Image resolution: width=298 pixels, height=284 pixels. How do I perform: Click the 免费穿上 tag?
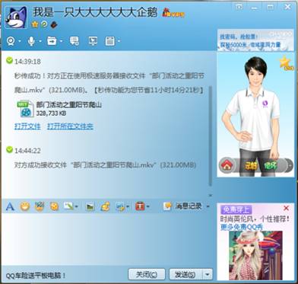(x=236, y=210)
